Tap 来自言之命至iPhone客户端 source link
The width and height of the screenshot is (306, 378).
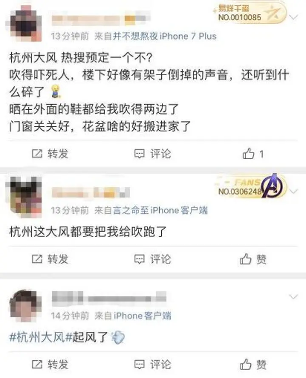click(151, 210)
